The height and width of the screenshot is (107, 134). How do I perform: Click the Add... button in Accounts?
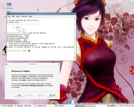tap(19, 95)
